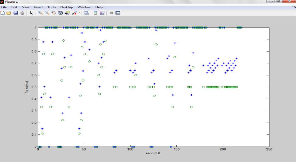Click the Figure 1 title bar icon
The height and width of the screenshot is (162, 296).
click(x=2, y=2)
